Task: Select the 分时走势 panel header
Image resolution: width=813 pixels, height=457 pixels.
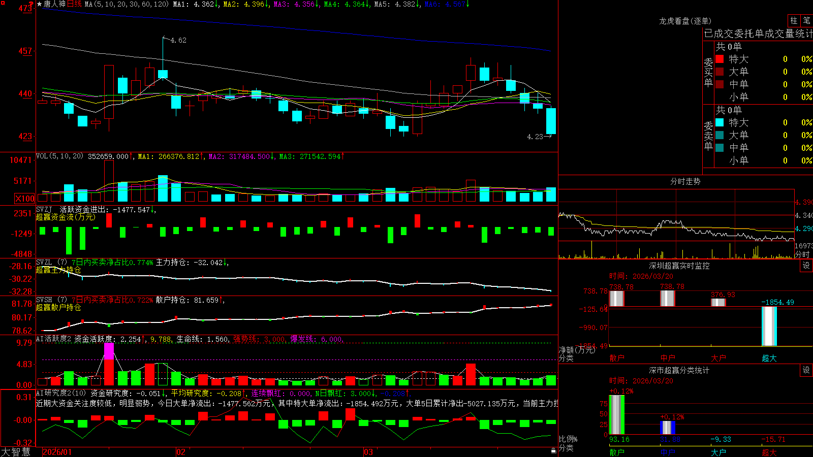Action: 685,181
